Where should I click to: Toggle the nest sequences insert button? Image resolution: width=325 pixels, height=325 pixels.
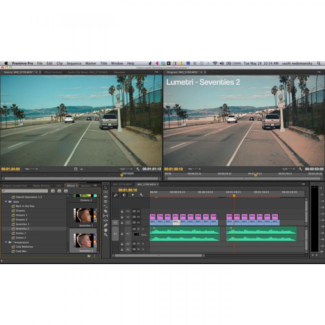pos(116,195)
